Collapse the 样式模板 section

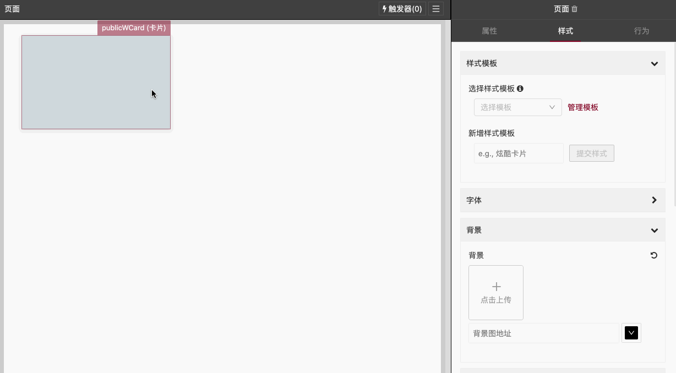coord(563,63)
